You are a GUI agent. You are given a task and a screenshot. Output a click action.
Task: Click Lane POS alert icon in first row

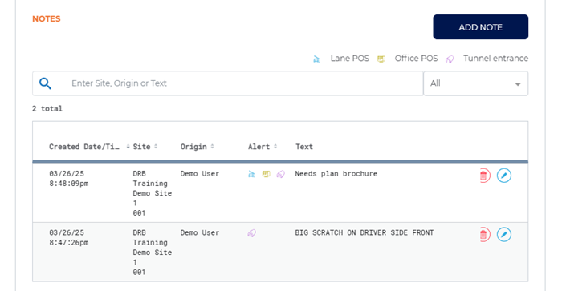[x=252, y=174]
